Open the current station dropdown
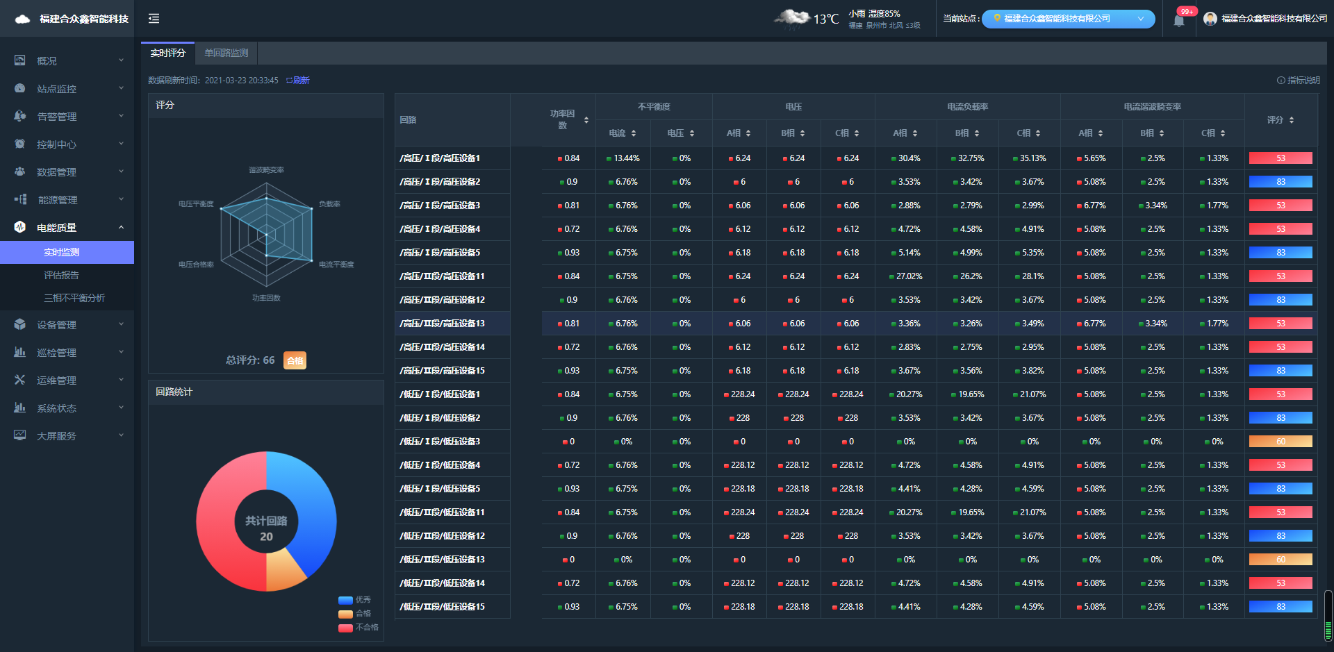Image resolution: width=1334 pixels, height=652 pixels. (x=1068, y=19)
